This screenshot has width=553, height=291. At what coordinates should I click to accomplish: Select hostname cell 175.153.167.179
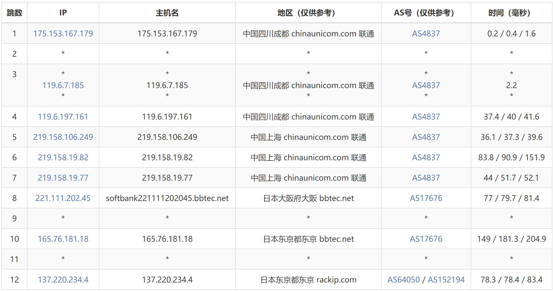coord(167,34)
